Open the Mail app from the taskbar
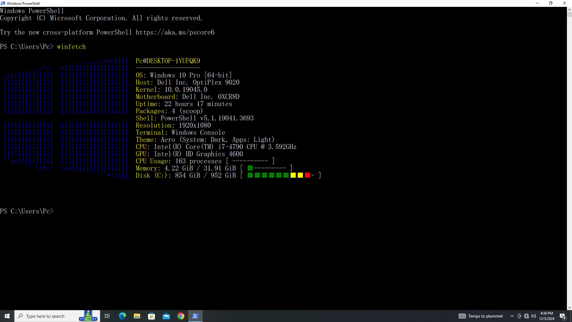 pos(166,316)
